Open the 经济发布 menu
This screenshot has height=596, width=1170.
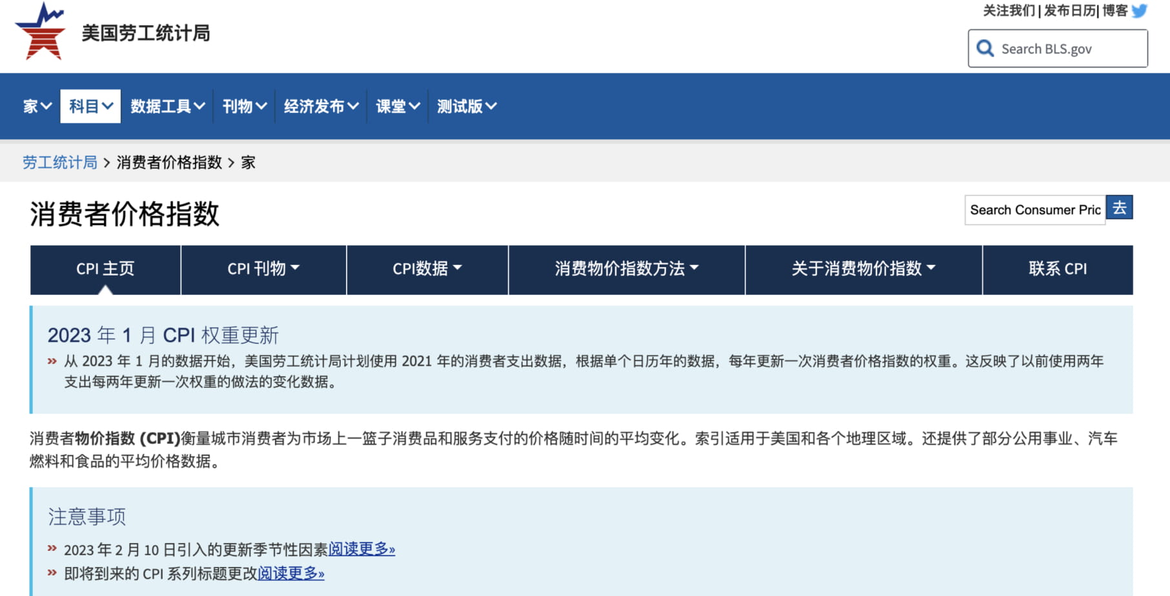point(320,106)
